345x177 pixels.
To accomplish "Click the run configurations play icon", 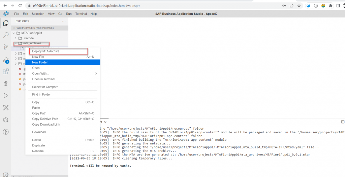I will click(6, 96).
